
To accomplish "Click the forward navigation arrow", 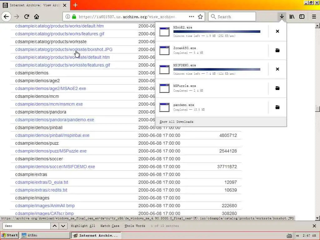I will 17,17.
